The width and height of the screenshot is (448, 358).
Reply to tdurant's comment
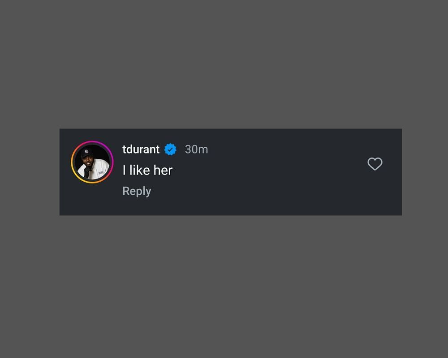[137, 191]
